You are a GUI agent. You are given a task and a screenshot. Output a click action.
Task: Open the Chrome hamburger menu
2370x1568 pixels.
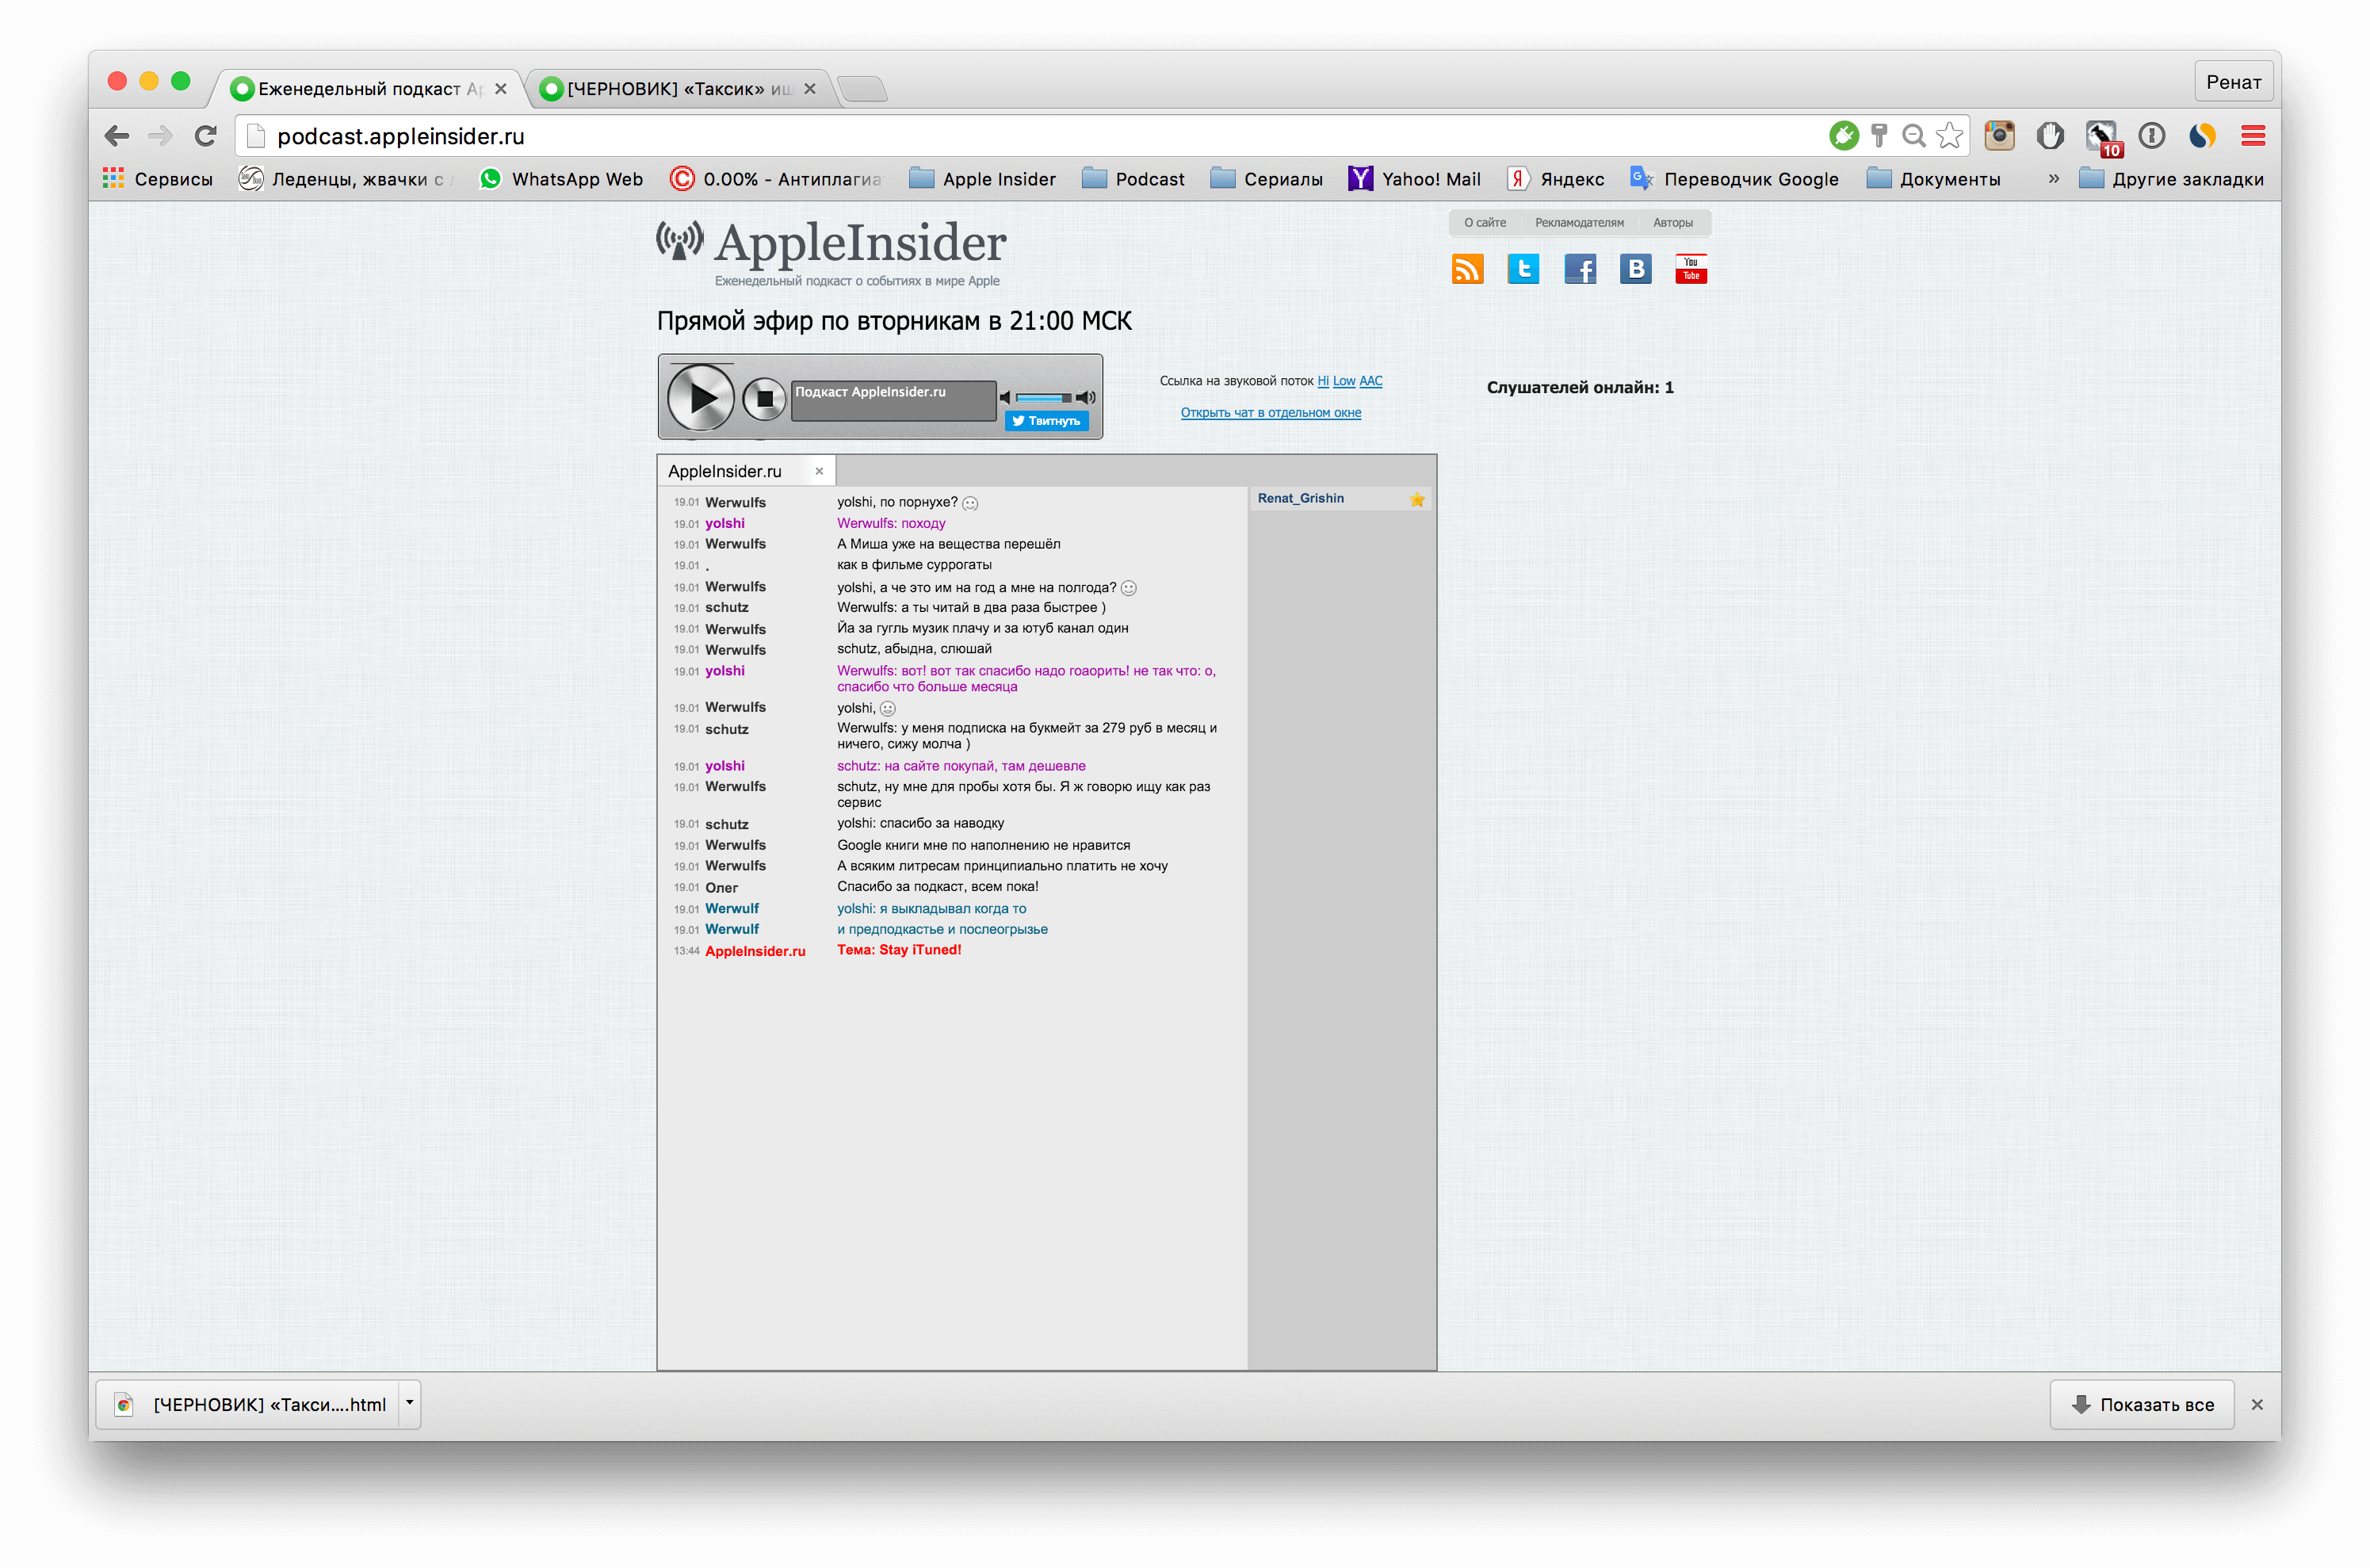pyautogui.click(x=2253, y=136)
